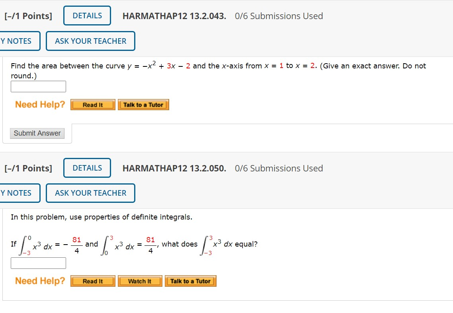
Task: Click ASK YOUR TEACHER on the area problem
Action: pos(90,41)
